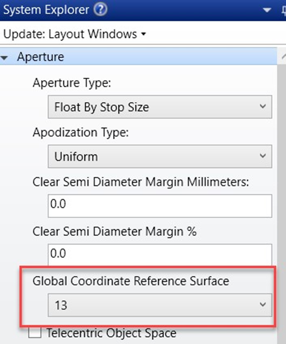Click the Layout Windows small arrow
This screenshot has width=286, height=344.
(x=143, y=34)
